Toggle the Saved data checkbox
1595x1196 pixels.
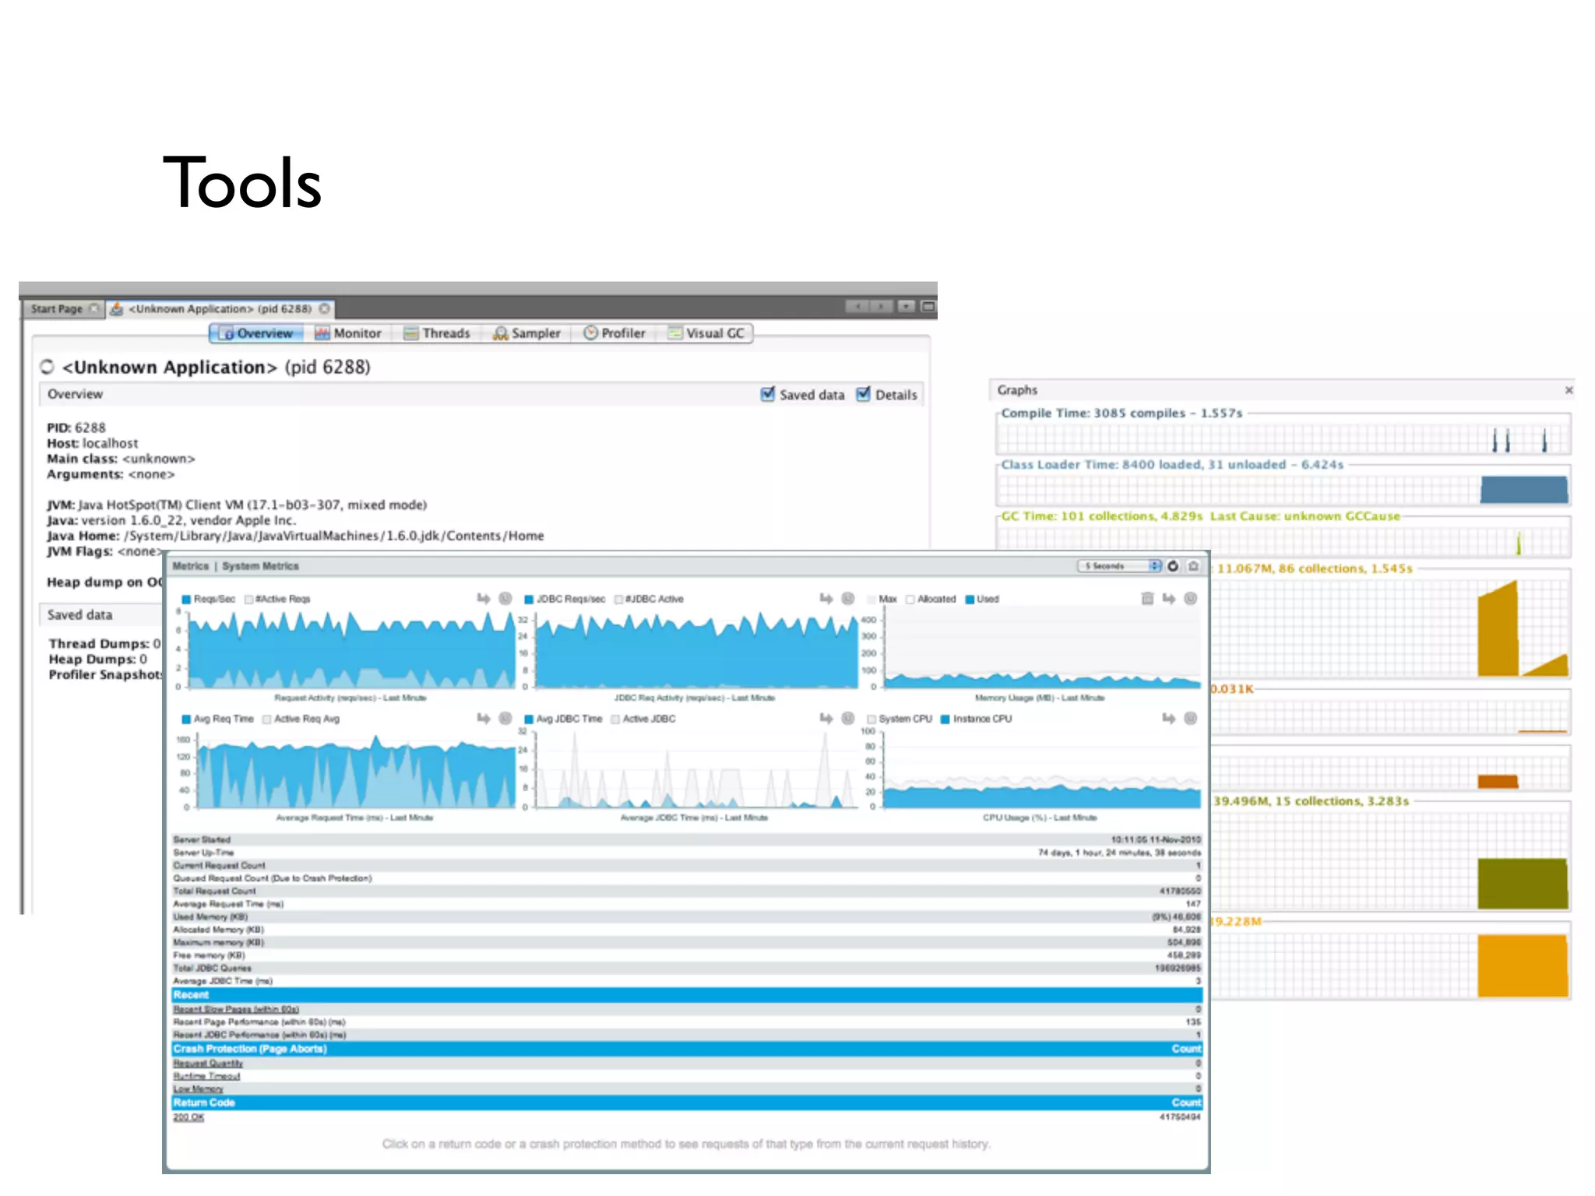tap(768, 394)
